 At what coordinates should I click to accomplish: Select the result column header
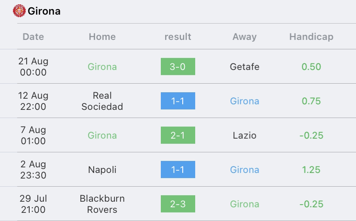point(178,37)
